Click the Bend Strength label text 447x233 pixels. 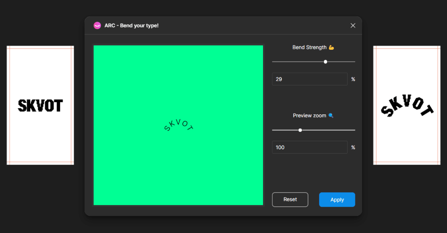(x=309, y=47)
